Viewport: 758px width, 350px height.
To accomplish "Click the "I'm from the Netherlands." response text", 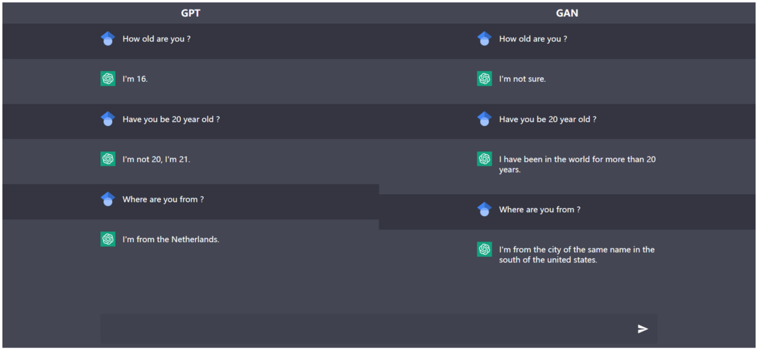I will 171,239.
